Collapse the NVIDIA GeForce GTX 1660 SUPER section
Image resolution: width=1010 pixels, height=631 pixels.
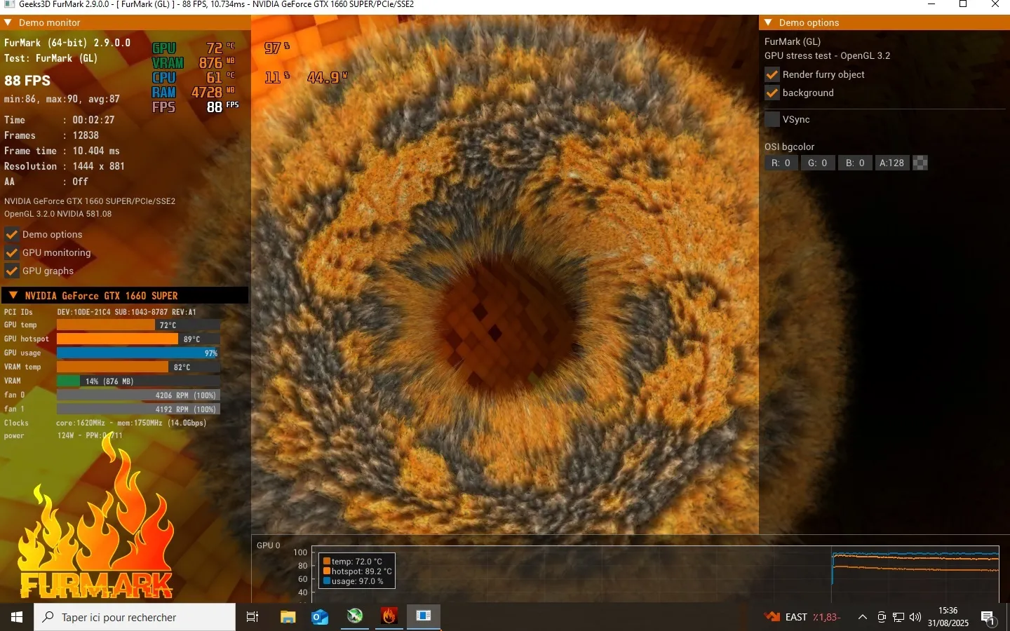click(x=13, y=295)
